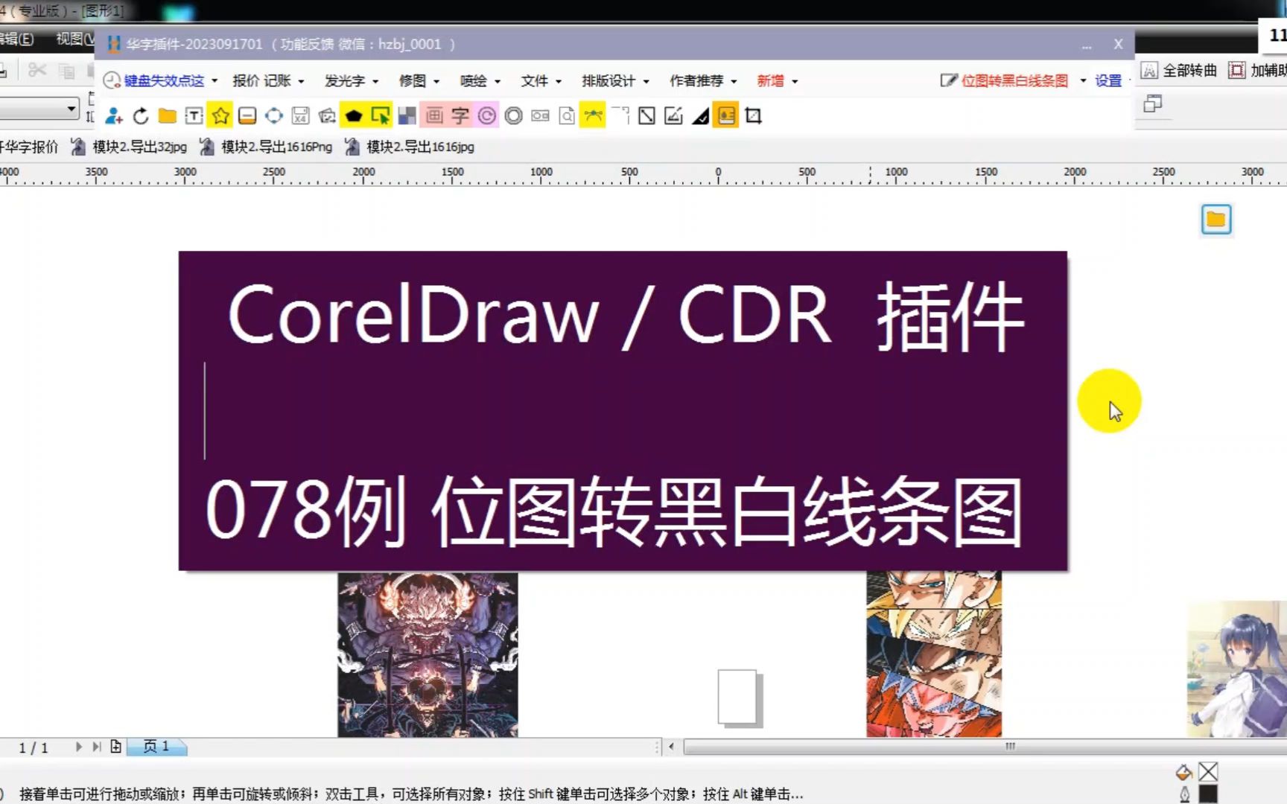Viewport: 1287px width, 804px height.
Task: Click the 键盘失效点这 link
Action: [x=165, y=81]
